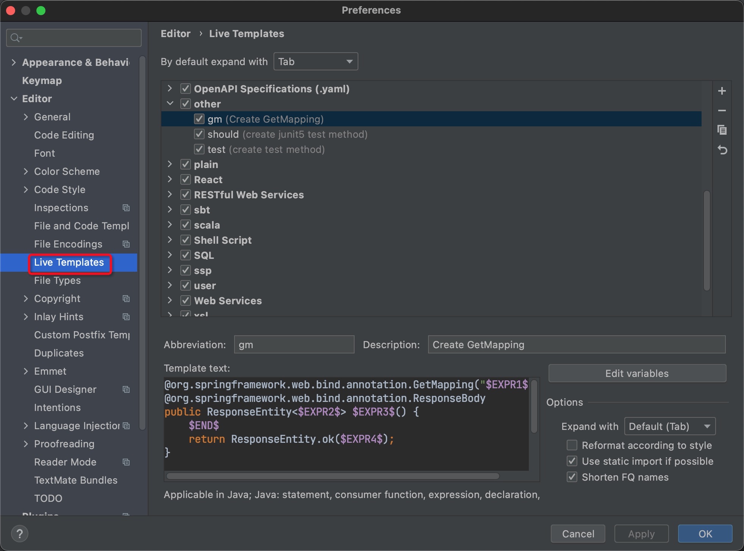
Task: Open the File Types settings page
Action: 57,280
